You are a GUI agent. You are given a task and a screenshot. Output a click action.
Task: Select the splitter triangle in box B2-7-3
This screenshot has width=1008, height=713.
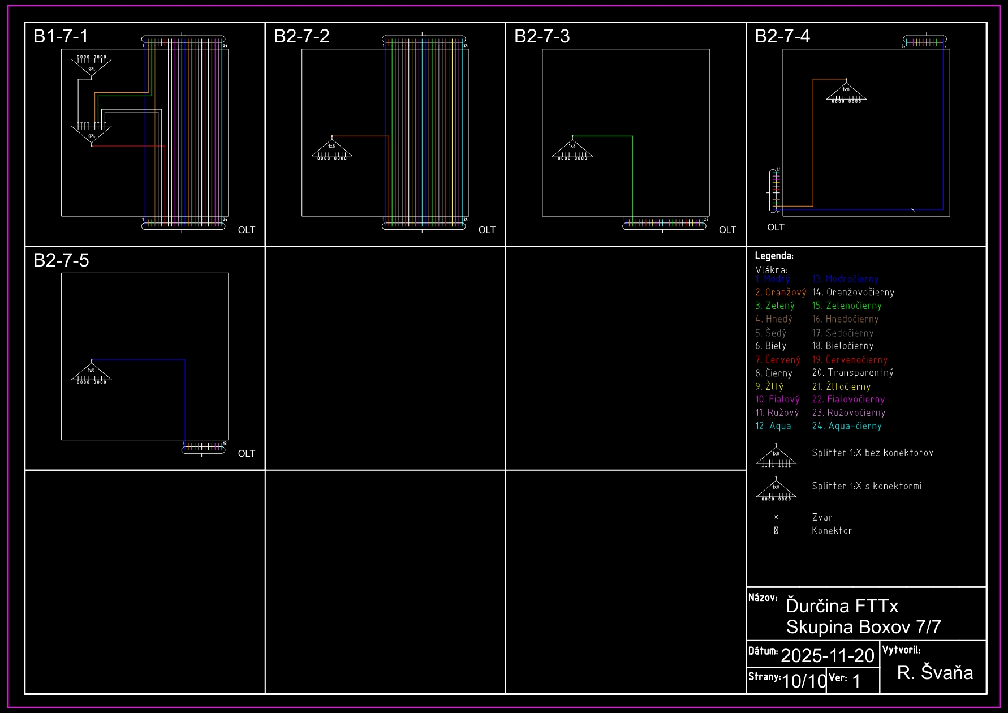572,149
